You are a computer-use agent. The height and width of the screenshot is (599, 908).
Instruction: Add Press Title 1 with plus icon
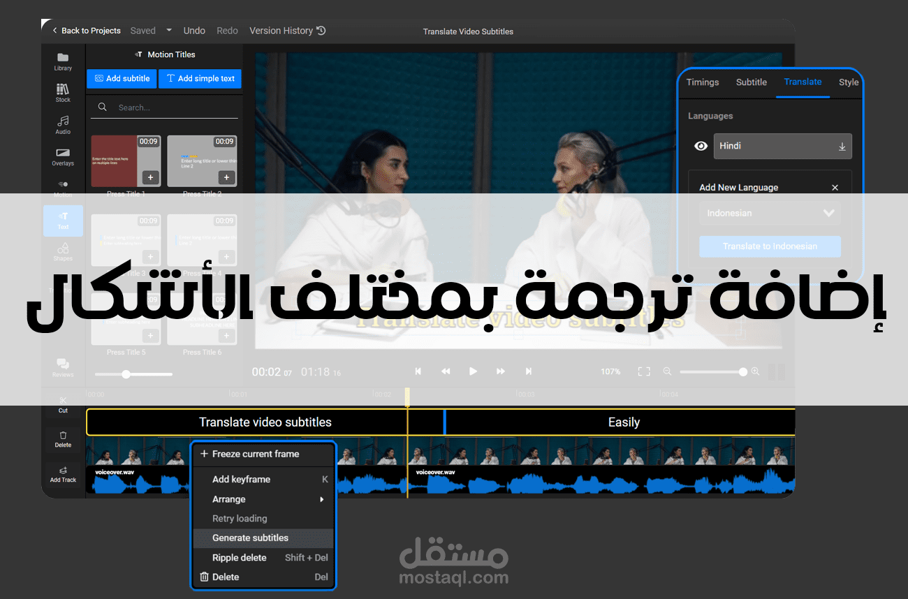coord(150,177)
